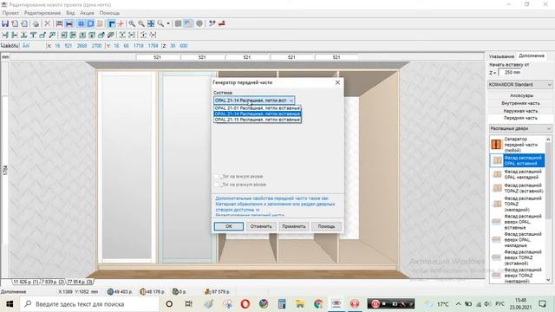Click the Delete X icon in toolbar

click(x=47, y=23)
